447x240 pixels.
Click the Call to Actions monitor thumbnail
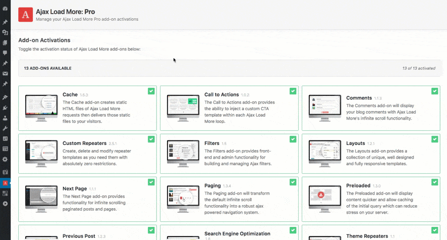tap(183, 108)
